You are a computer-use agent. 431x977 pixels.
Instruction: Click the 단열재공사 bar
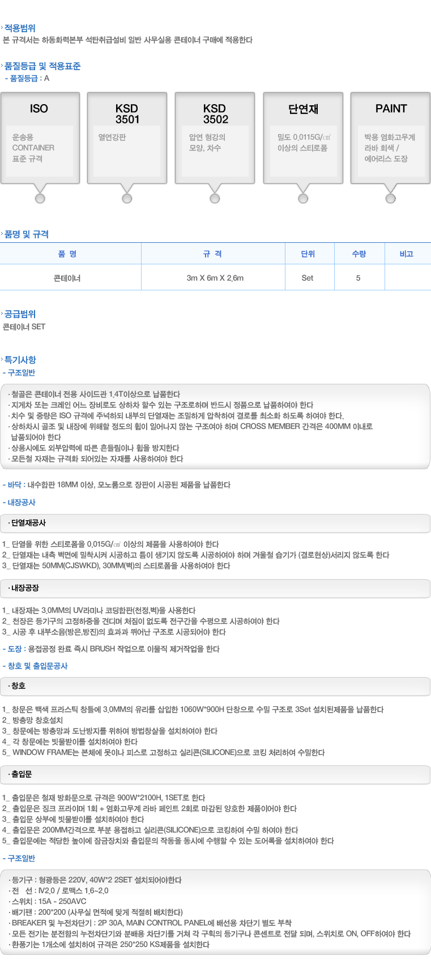215,524
